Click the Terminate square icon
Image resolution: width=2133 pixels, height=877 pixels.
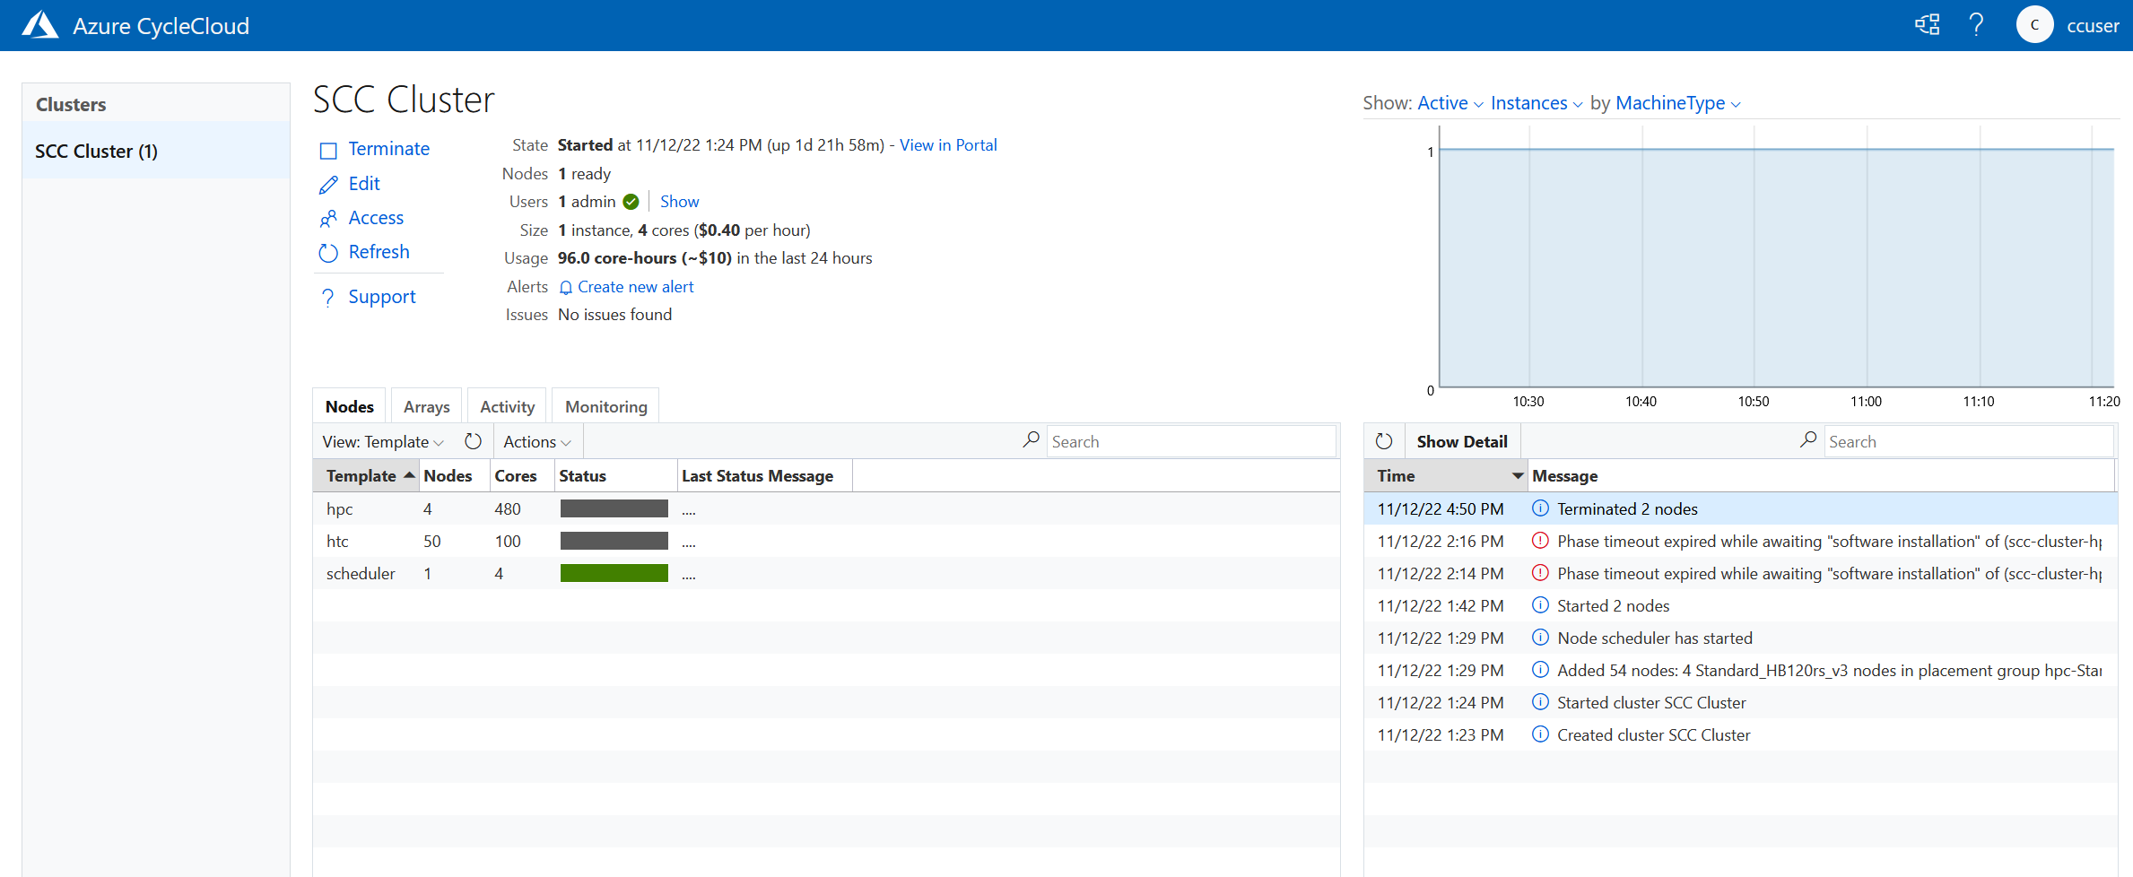tap(328, 150)
